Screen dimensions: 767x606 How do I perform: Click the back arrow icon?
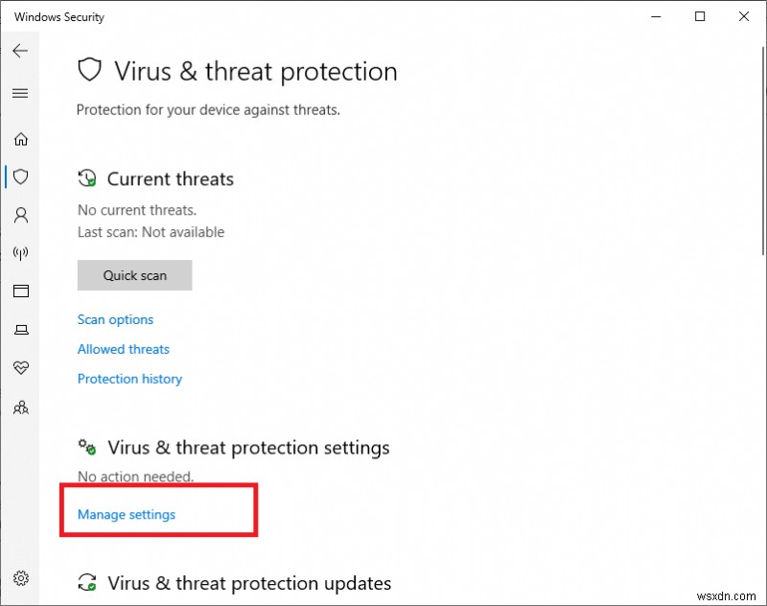tap(20, 51)
